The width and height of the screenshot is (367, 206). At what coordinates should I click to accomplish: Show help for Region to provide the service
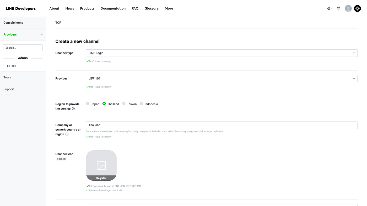pyautogui.click(x=73, y=108)
